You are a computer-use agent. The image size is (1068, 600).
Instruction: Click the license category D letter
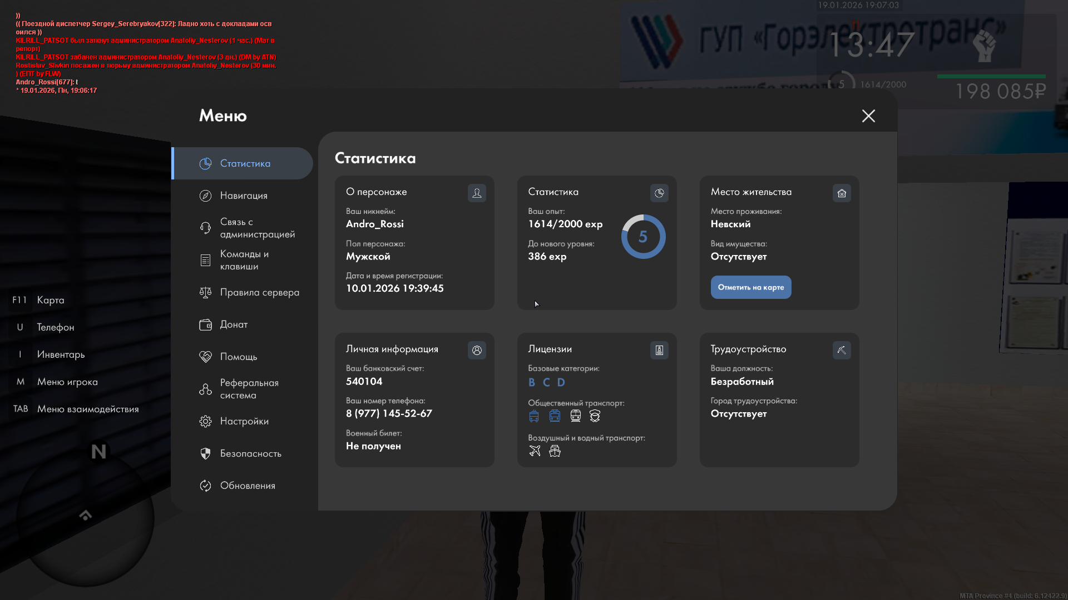coord(561,382)
